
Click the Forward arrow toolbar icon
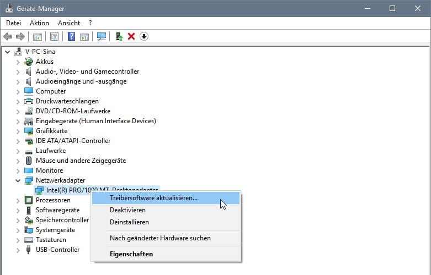[20, 36]
